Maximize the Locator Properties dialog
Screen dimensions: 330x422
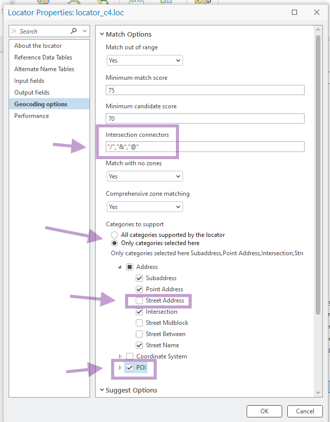[x=295, y=12]
